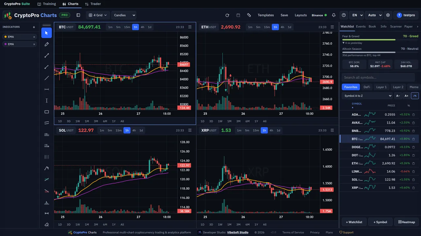Image resolution: width=421 pixels, height=236 pixels.
Task: Open the Scanner panel tab
Action: click(396, 27)
